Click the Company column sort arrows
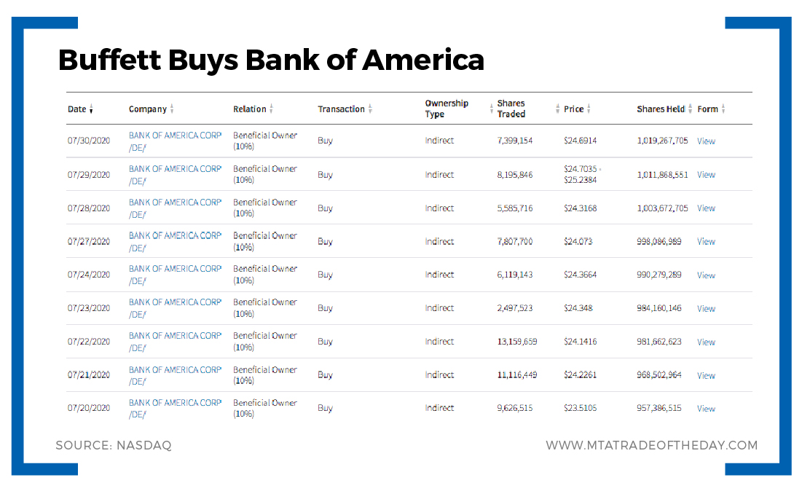Screen dimensions: 802x491 coord(172,109)
